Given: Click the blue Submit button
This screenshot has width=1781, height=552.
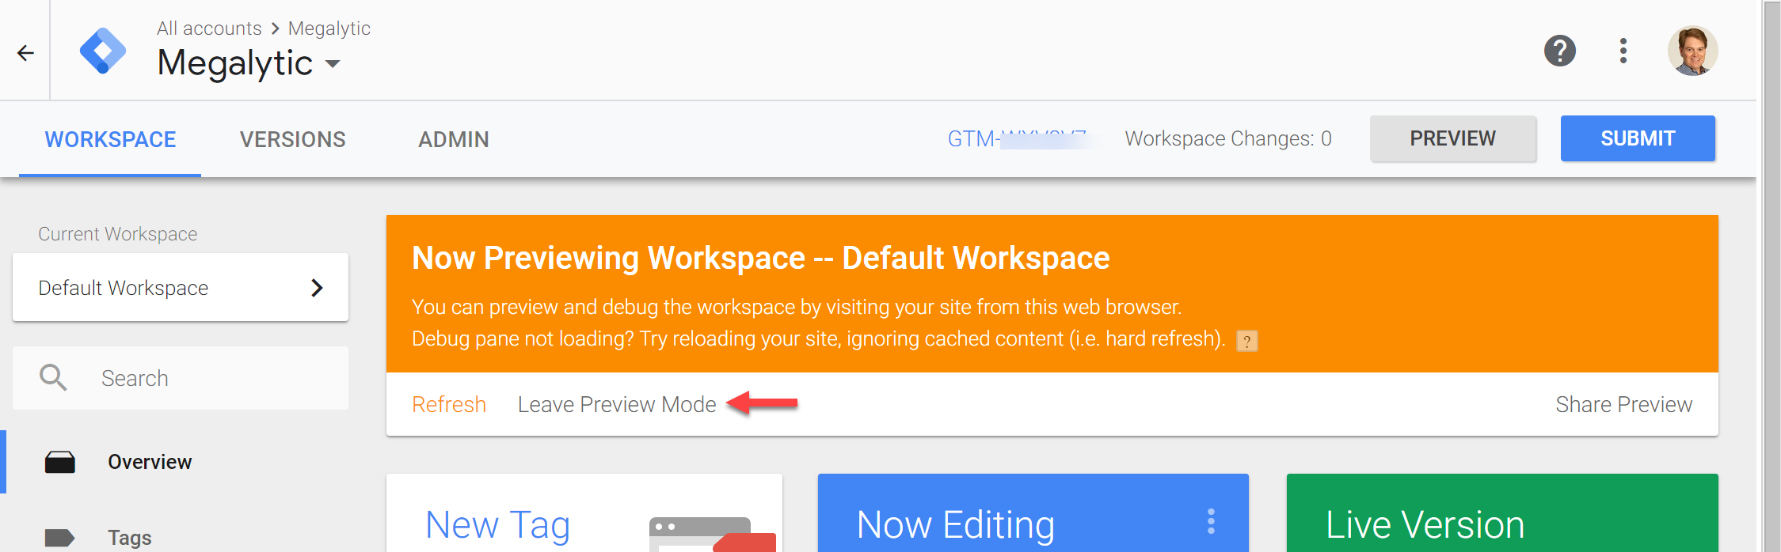Looking at the screenshot, I should pos(1637,138).
